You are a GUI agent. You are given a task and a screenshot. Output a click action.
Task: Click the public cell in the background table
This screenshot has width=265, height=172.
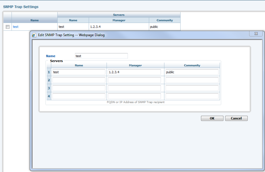(165, 27)
